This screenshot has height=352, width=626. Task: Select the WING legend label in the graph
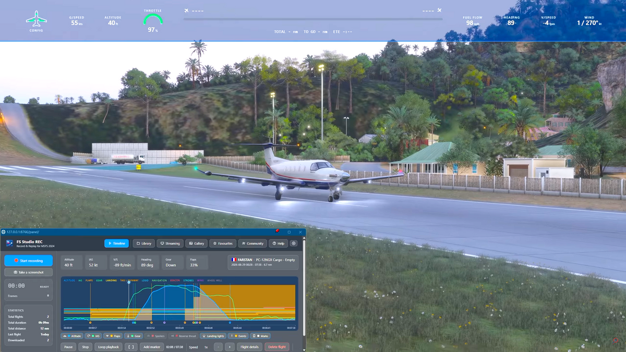200,280
